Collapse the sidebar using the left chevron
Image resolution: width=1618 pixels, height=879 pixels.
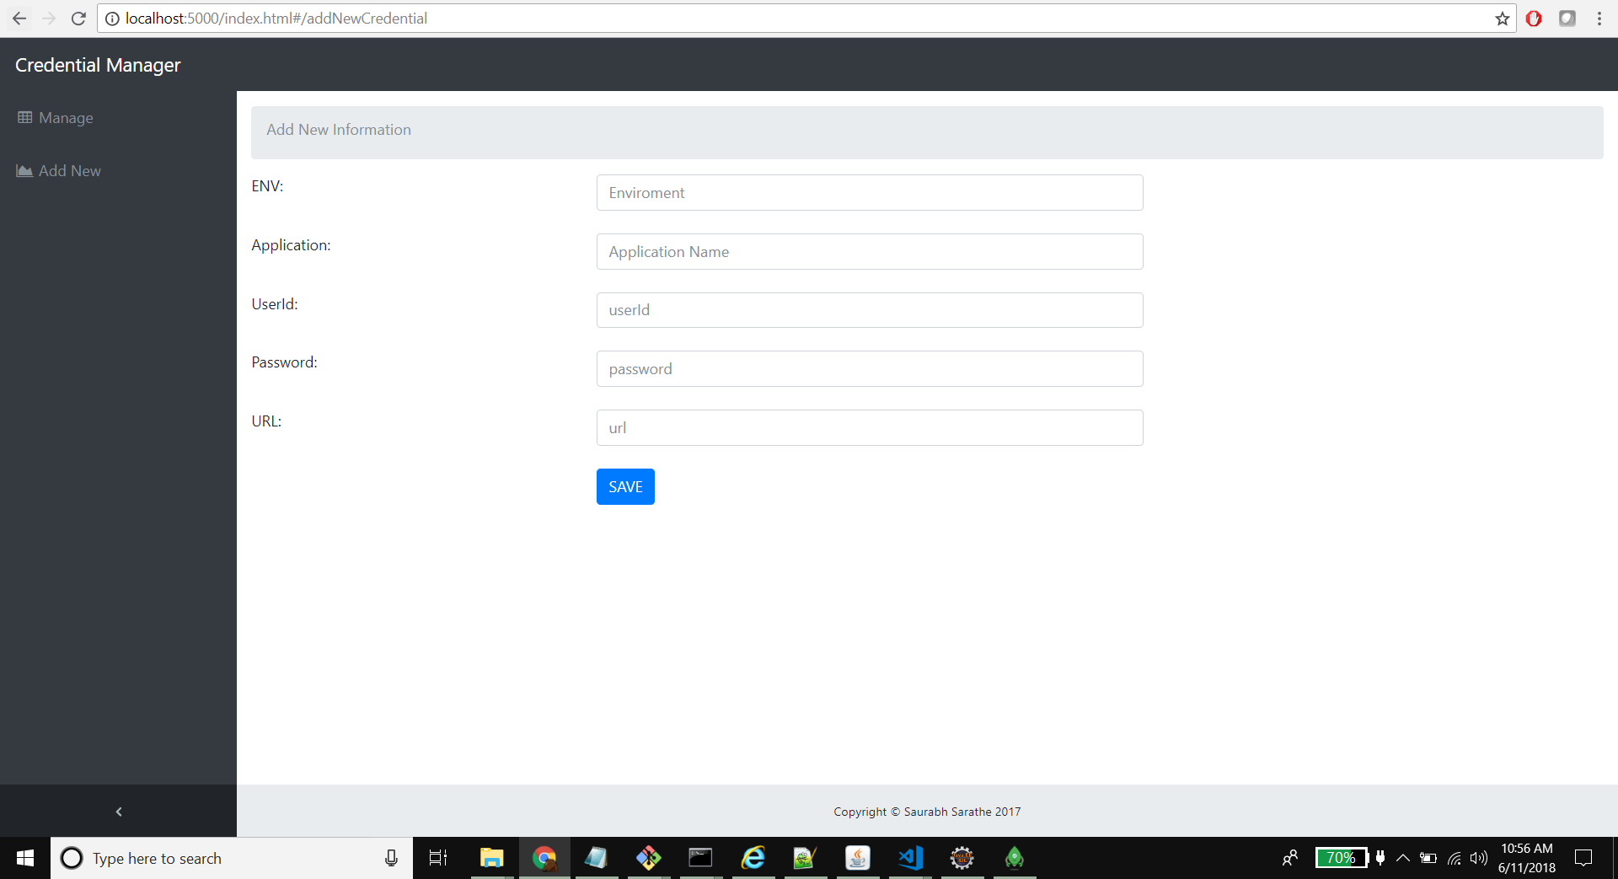[x=118, y=811]
